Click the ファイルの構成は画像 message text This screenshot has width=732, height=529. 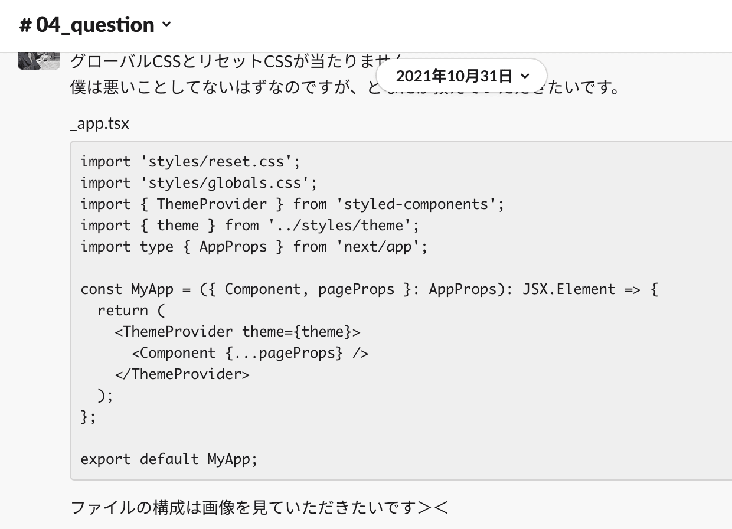coord(259,507)
